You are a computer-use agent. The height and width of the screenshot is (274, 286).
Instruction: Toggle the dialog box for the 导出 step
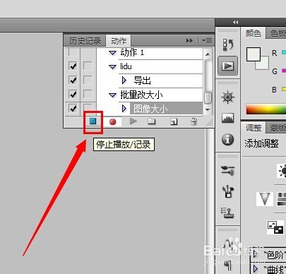[88, 80]
